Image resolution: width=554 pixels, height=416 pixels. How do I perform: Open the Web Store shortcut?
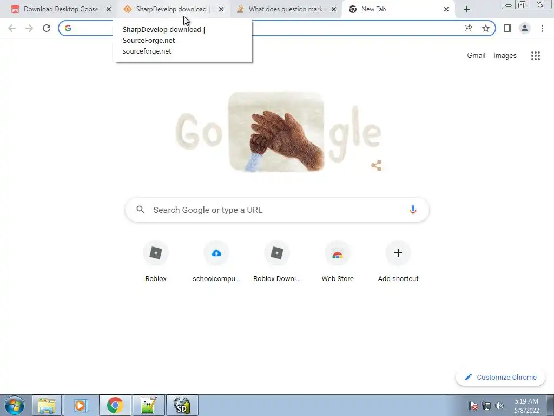pyautogui.click(x=338, y=262)
